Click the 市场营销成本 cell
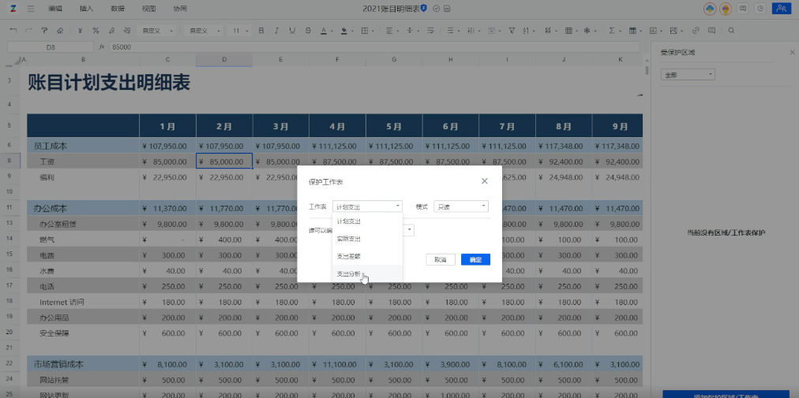This screenshot has width=799, height=398. [83, 364]
